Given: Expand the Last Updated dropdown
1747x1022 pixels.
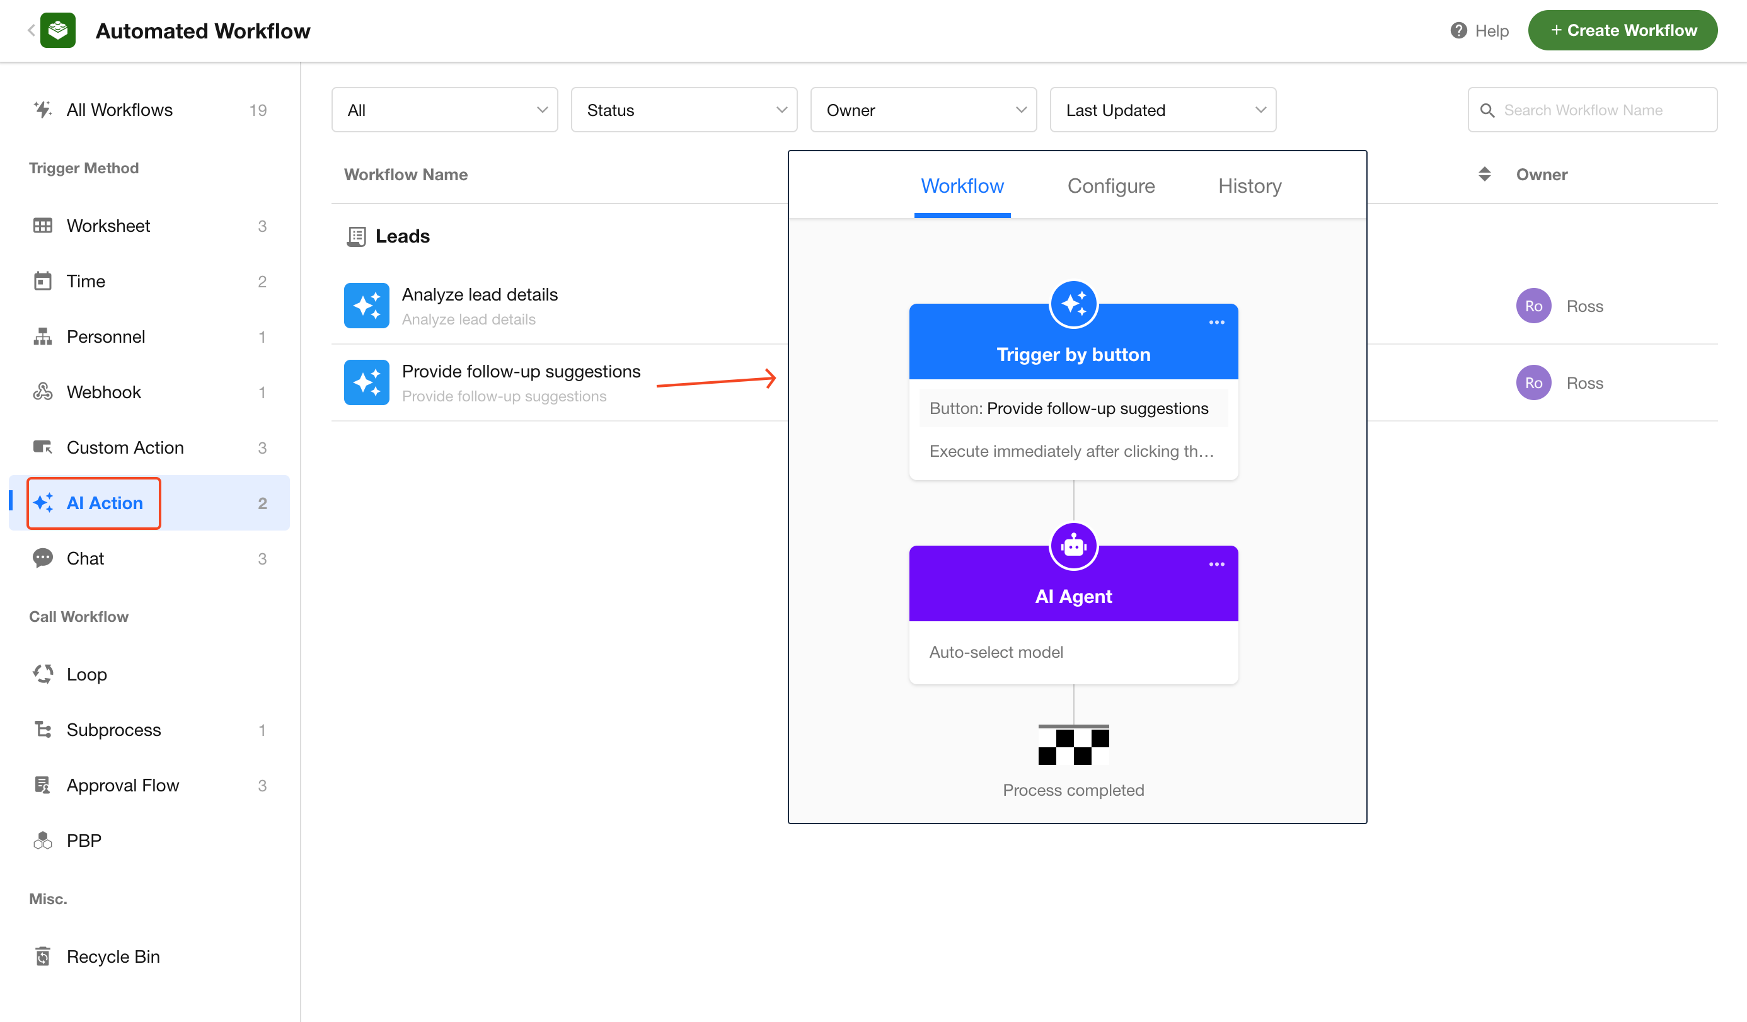Looking at the screenshot, I should (1163, 110).
